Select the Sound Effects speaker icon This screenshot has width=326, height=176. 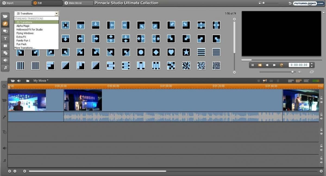click(x=5, y=60)
